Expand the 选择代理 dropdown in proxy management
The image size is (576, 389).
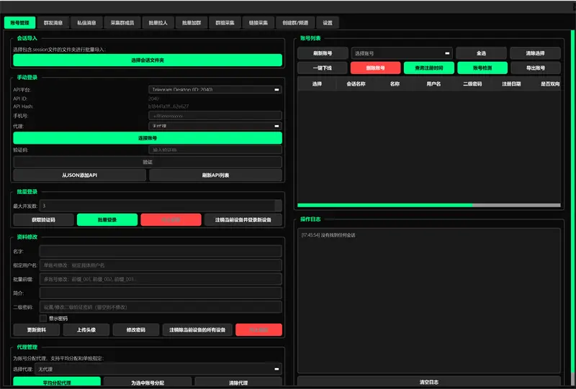158,369
